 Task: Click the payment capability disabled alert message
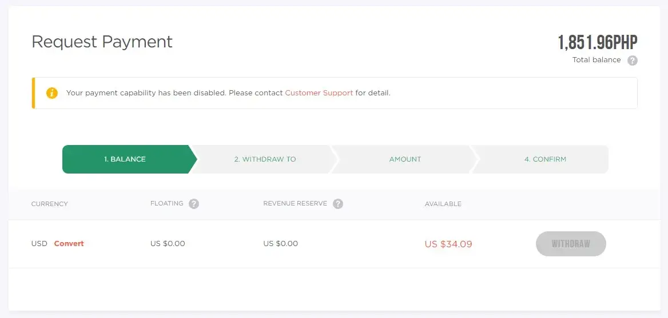(x=174, y=93)
